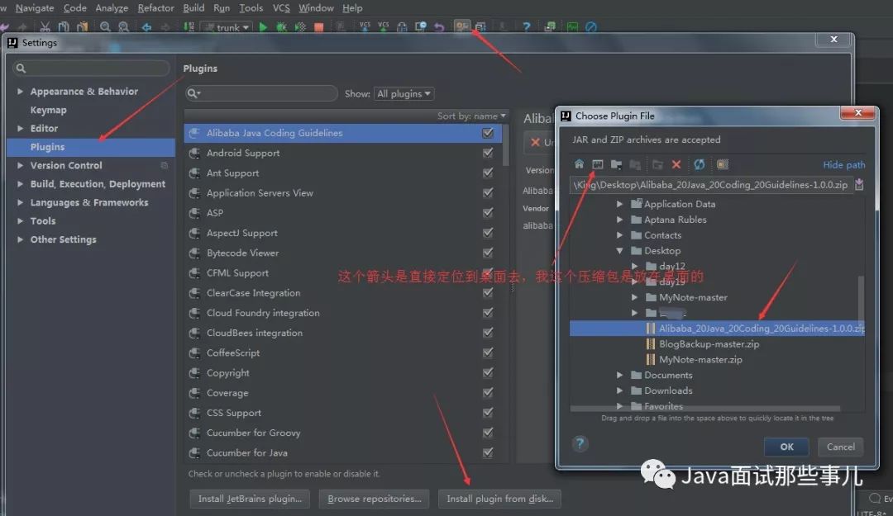Click Cancel in Choose Plugin File dialog
Screen dimensions: 893x516
[x=841, y=447]
